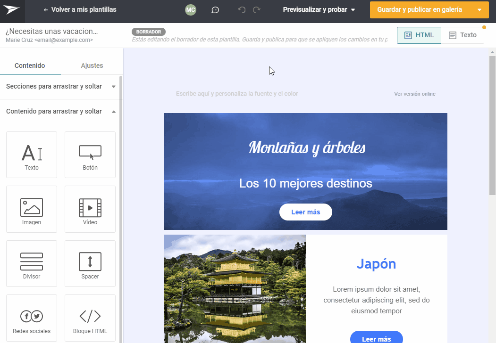Screen dimensions: 496x343
Task: Open Previsualizar y probar dropdown
Action: pyautogui.click(x=319, y=10)
